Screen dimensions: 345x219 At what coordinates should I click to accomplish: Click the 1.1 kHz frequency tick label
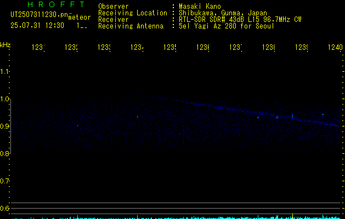(4, 72)
